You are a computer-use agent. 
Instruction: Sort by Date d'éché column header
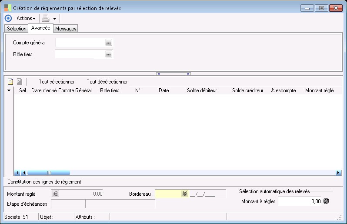[x=42, y=90]
